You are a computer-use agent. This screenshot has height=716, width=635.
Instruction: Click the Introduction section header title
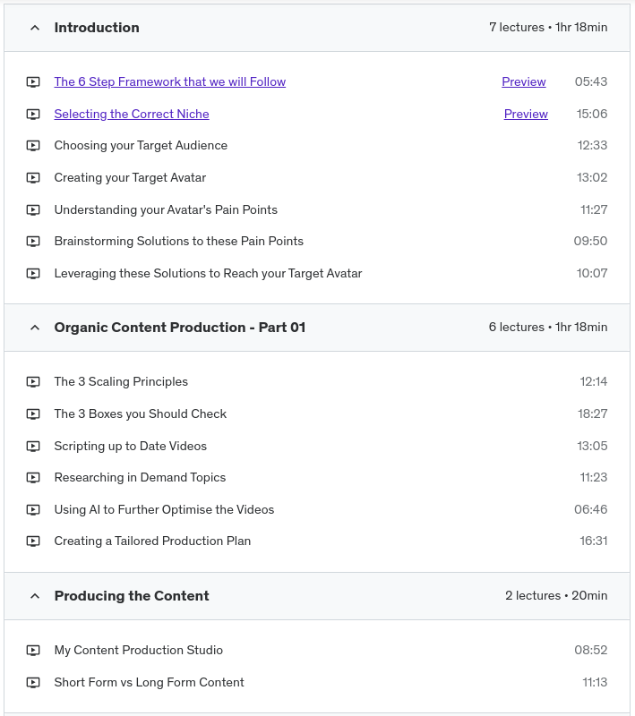[97, 28]
